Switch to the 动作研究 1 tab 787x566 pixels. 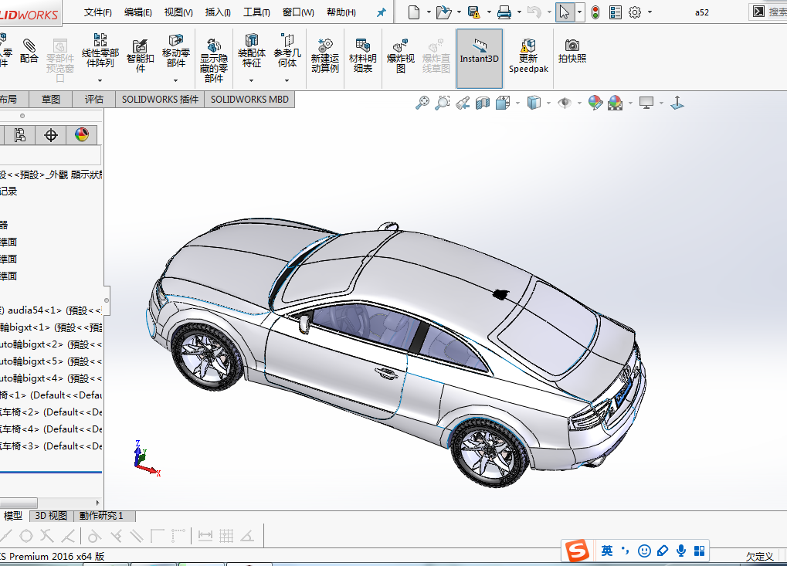104,516
